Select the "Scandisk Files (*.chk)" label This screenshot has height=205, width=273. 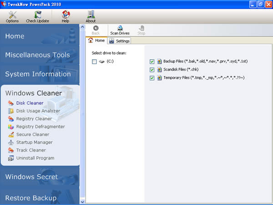(181, 69)
